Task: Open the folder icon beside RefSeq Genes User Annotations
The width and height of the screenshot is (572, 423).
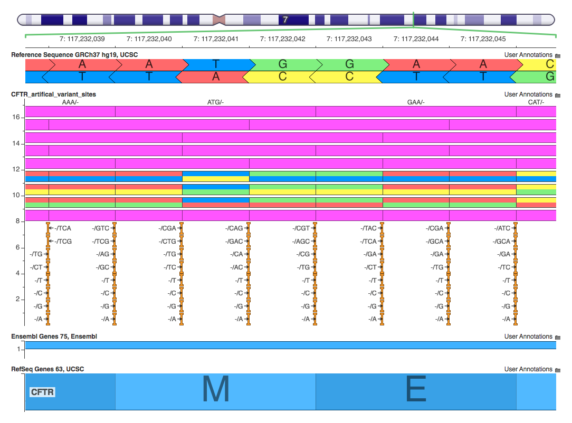Action: (x=558, y=369)
